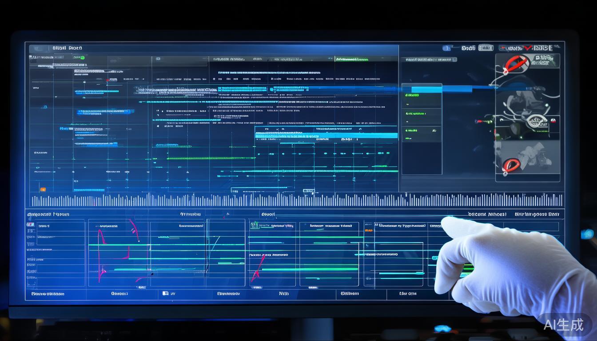
Task: Click the white waveform histogram strip
Action: 297,200
